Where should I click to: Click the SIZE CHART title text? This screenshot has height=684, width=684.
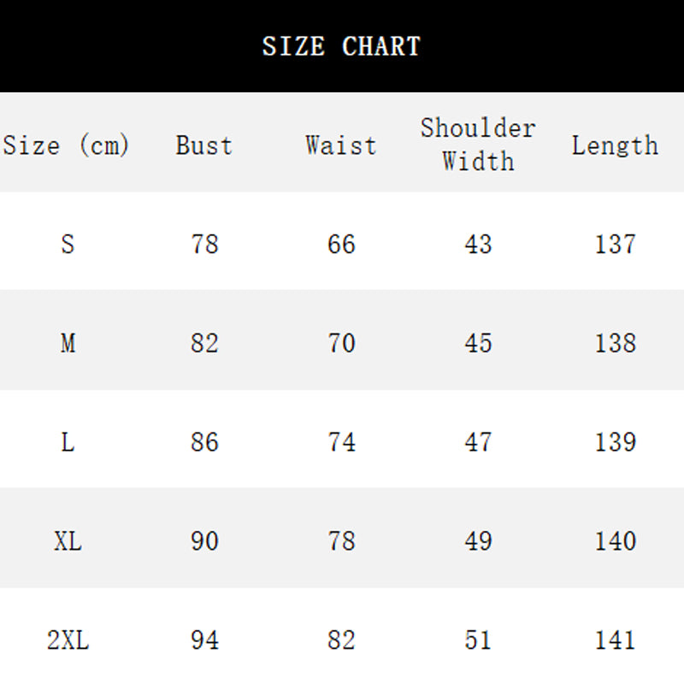tap(341, 46)
